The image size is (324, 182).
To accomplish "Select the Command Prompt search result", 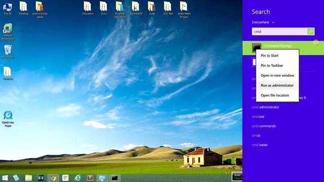I will pos(283,48).
